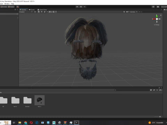The height and width of the screenshot is (125, 167).
Task: Toggle the Center pivot mode button
Action: tap(4, 7)
